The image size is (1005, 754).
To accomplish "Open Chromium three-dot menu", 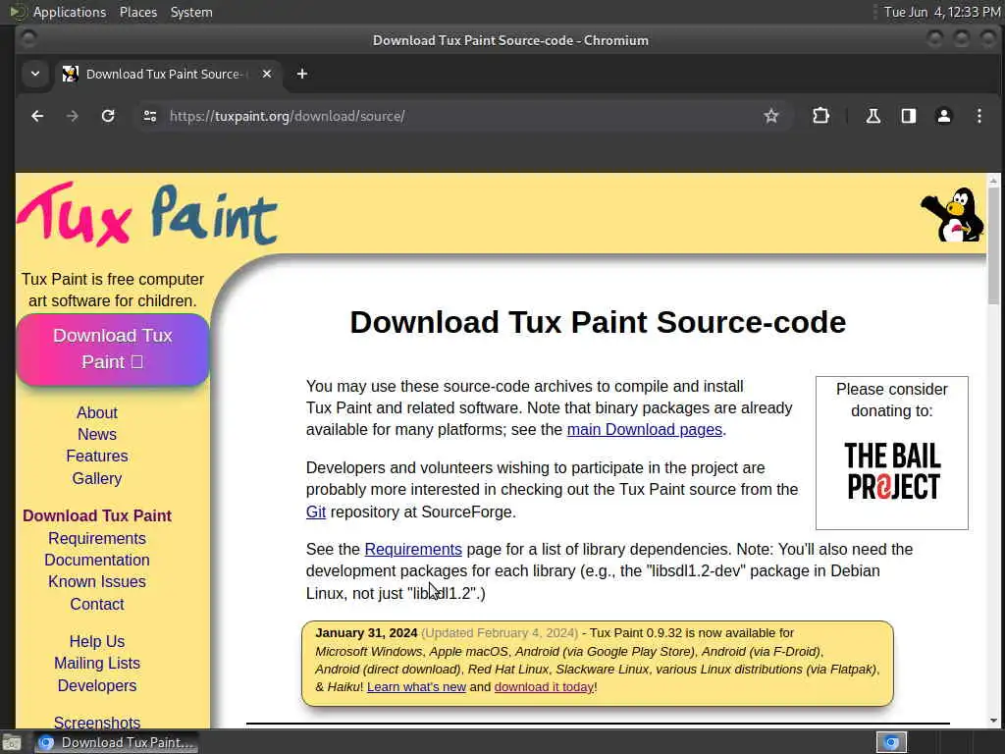I will pos(979,116).
